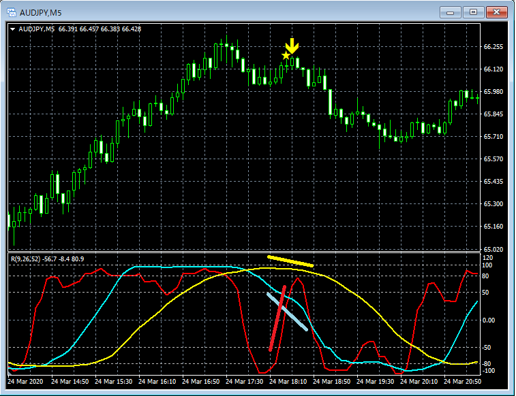Click time label 24 Mar 18:10
The image size is (516, 396).
coord(288,382)
